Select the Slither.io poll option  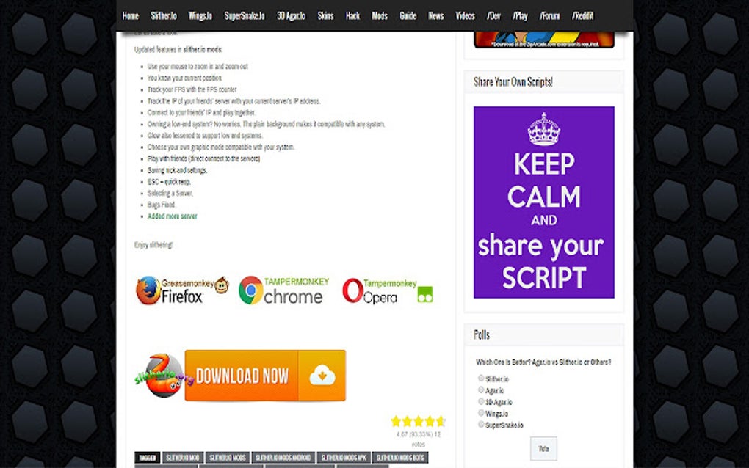[x=481, y=379]
